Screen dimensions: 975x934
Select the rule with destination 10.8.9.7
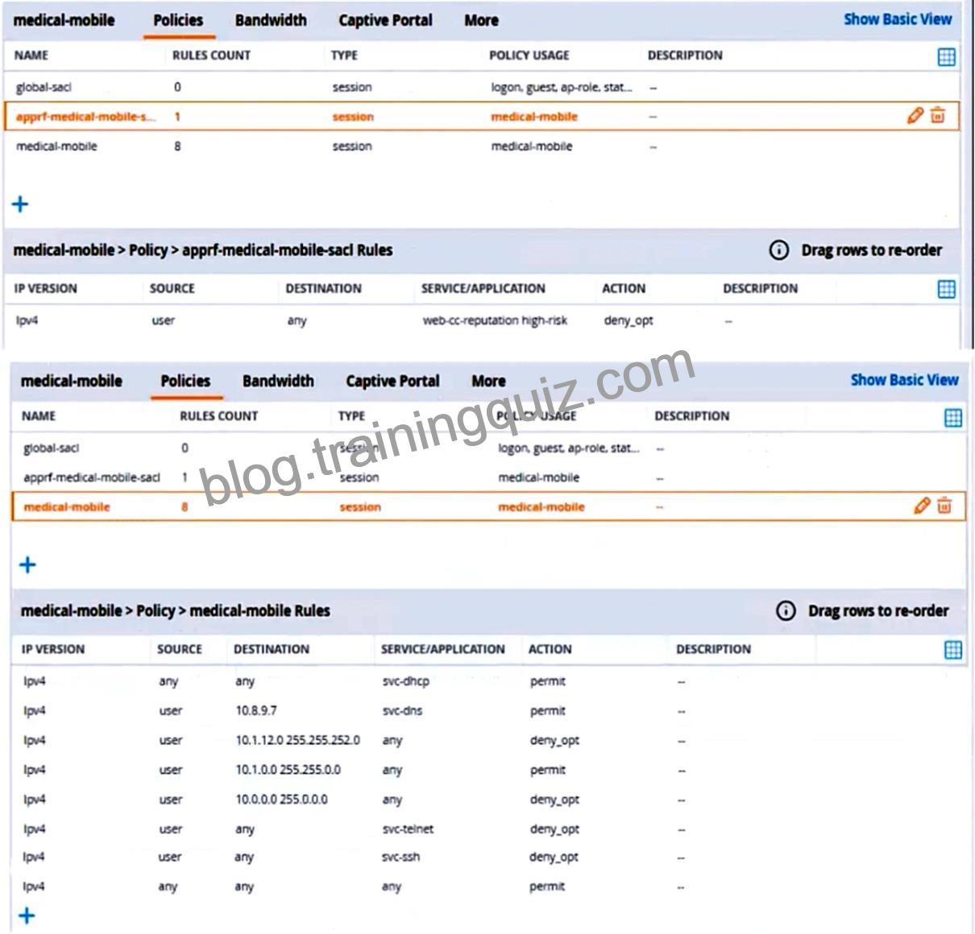(x=488, y=710)
